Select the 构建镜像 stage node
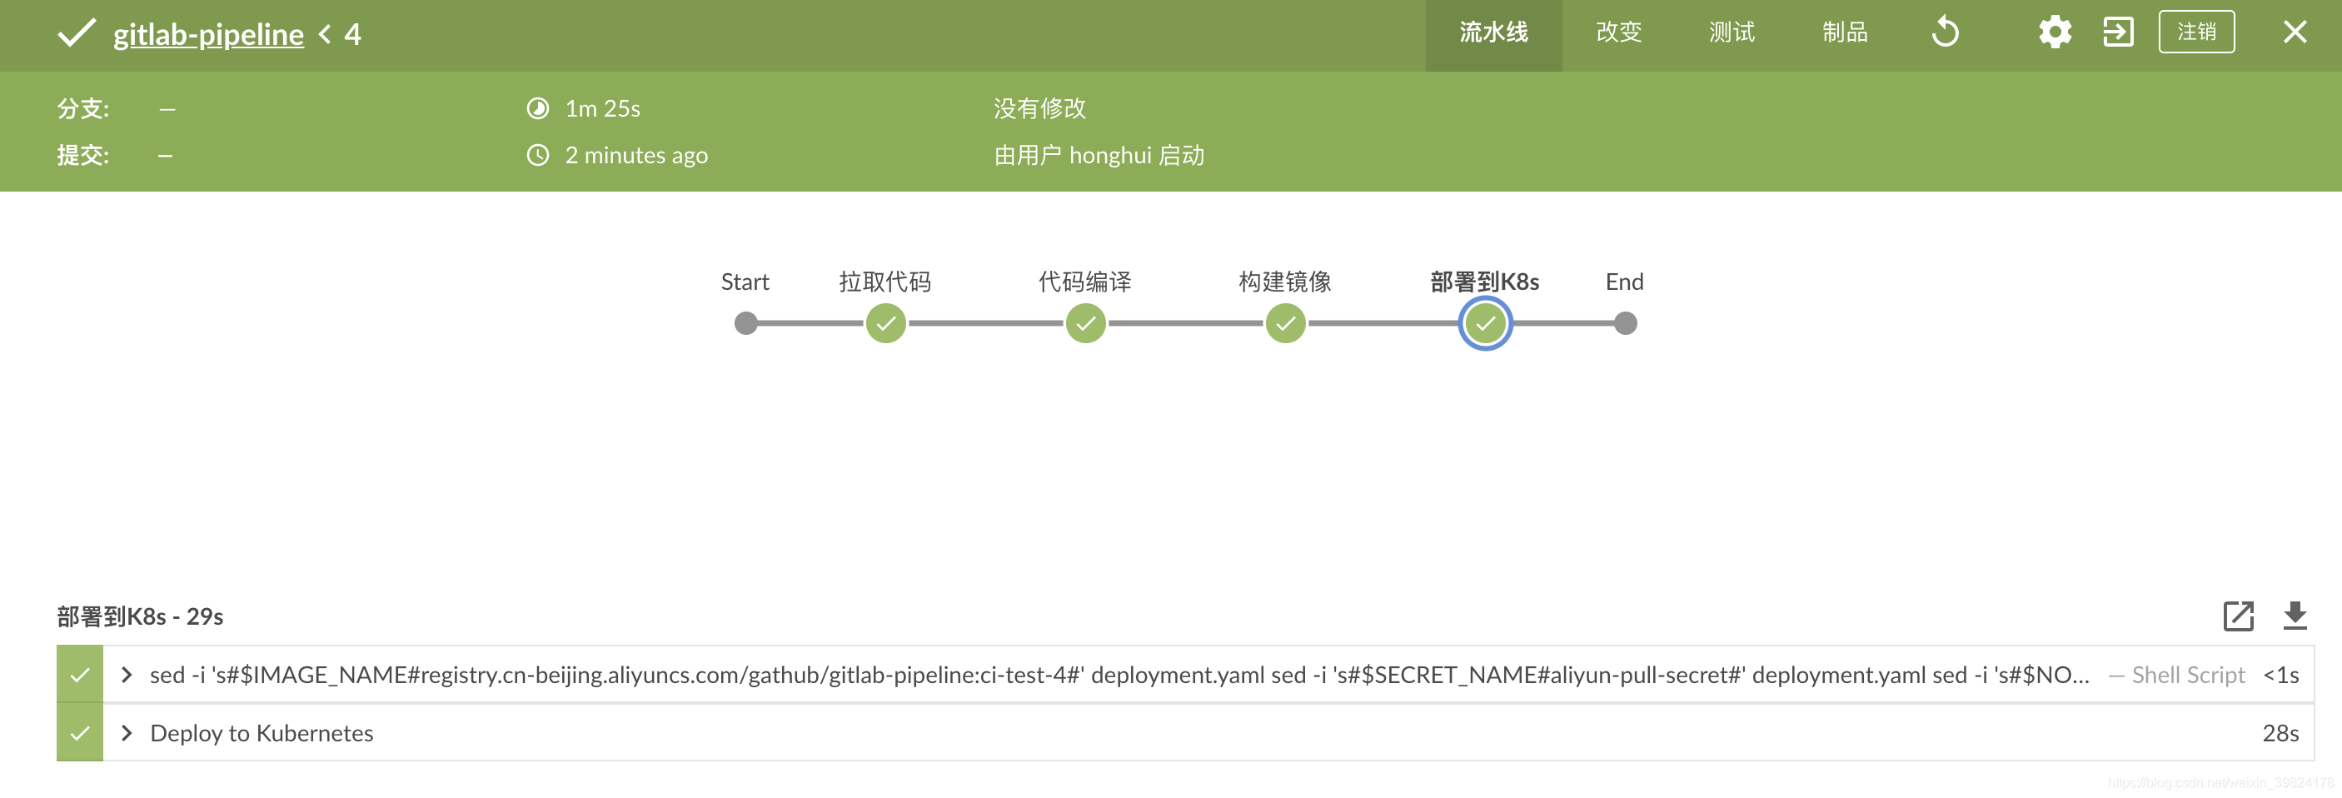The width and height of the screenshot is (2342, 798). click(x=1286, y=323)
